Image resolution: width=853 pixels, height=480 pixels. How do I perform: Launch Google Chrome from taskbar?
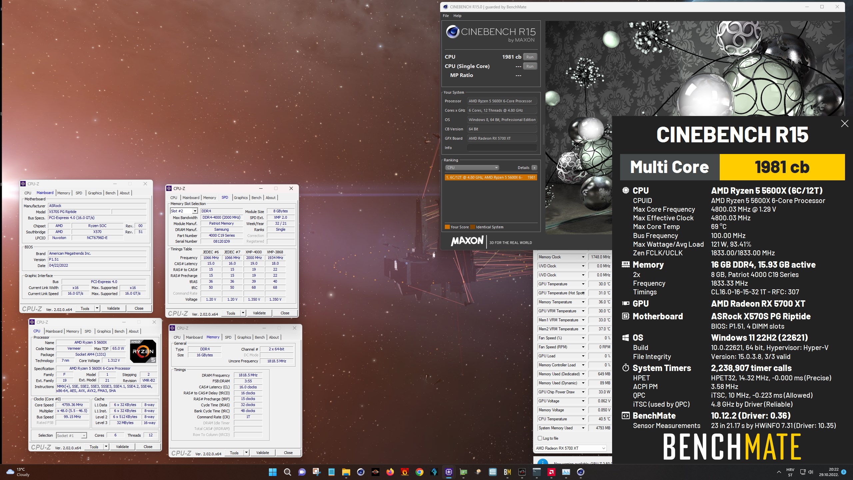pos(419,472)
